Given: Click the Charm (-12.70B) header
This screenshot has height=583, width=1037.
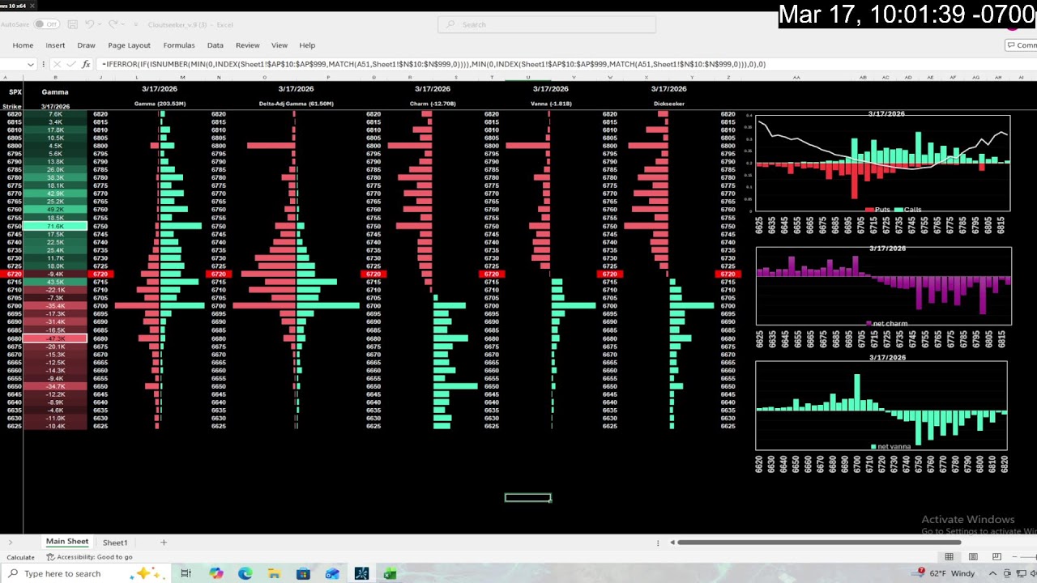Looking at the screenshot, I should (433, 104).
